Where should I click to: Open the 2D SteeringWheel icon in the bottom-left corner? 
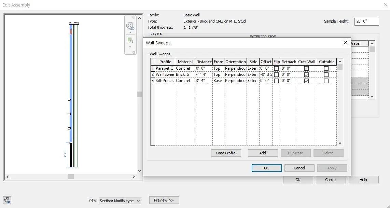[x=7, y=200]
